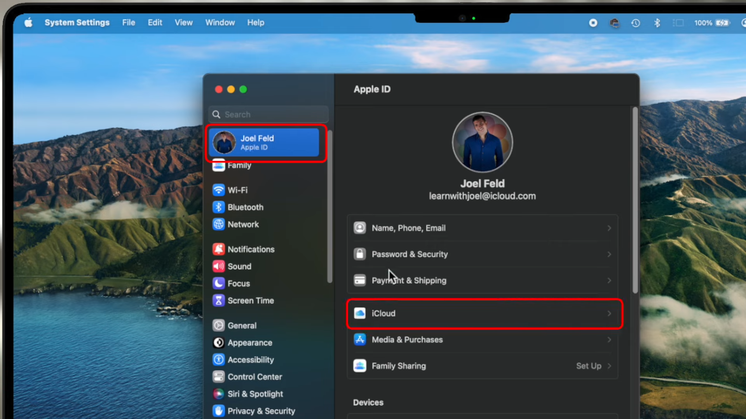Select Bluetooth from the sidebar
This screenshot has width=746, height=419.
[x=246, y=207]
